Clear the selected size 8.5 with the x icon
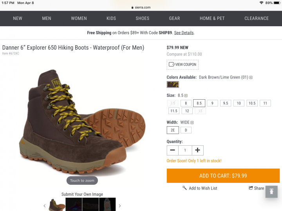 [x=186, y=96]
